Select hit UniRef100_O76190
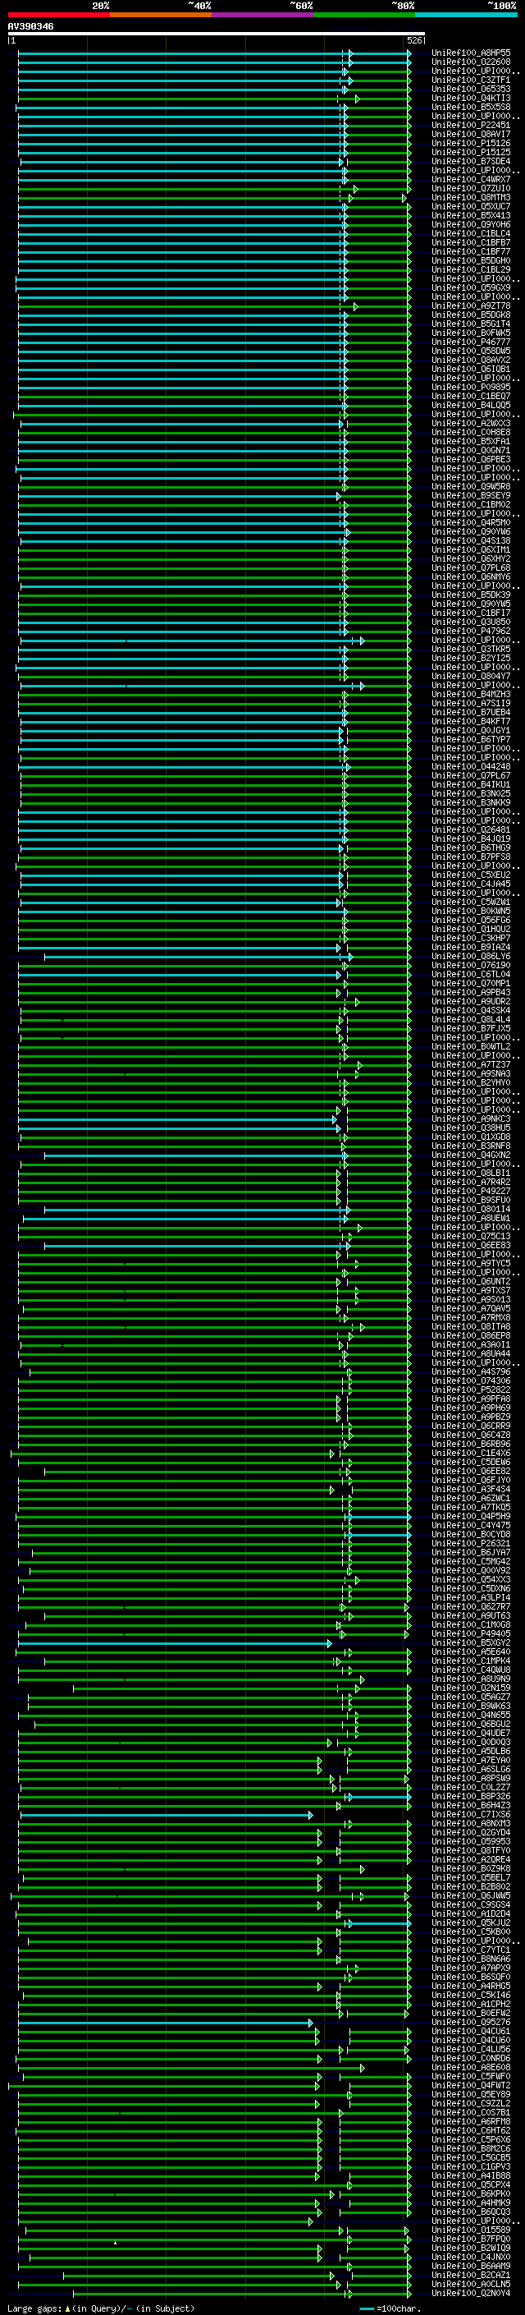The image size is (525, 2315). pyautogui.click(x=471, y=965)
